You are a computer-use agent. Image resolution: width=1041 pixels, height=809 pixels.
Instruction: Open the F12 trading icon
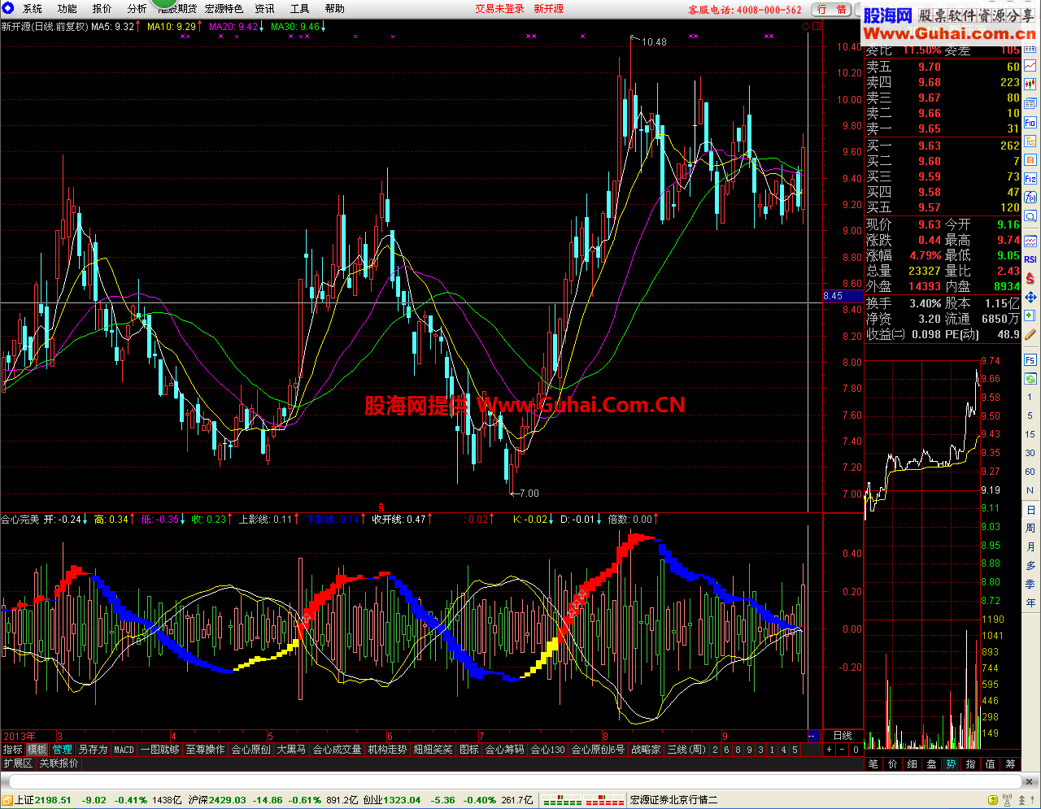click(1030, 177)
